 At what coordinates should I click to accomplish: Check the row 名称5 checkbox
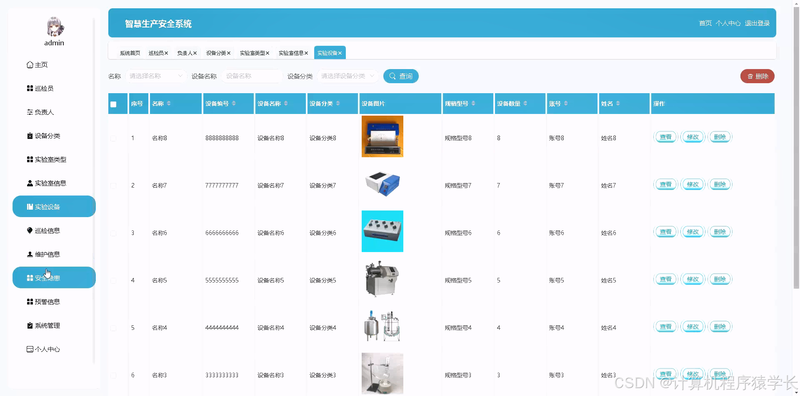pos(113,281)
